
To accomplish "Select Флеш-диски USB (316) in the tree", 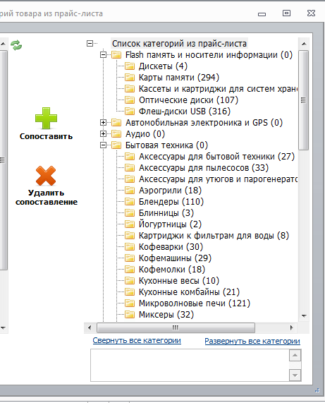I will coord(185,112).
